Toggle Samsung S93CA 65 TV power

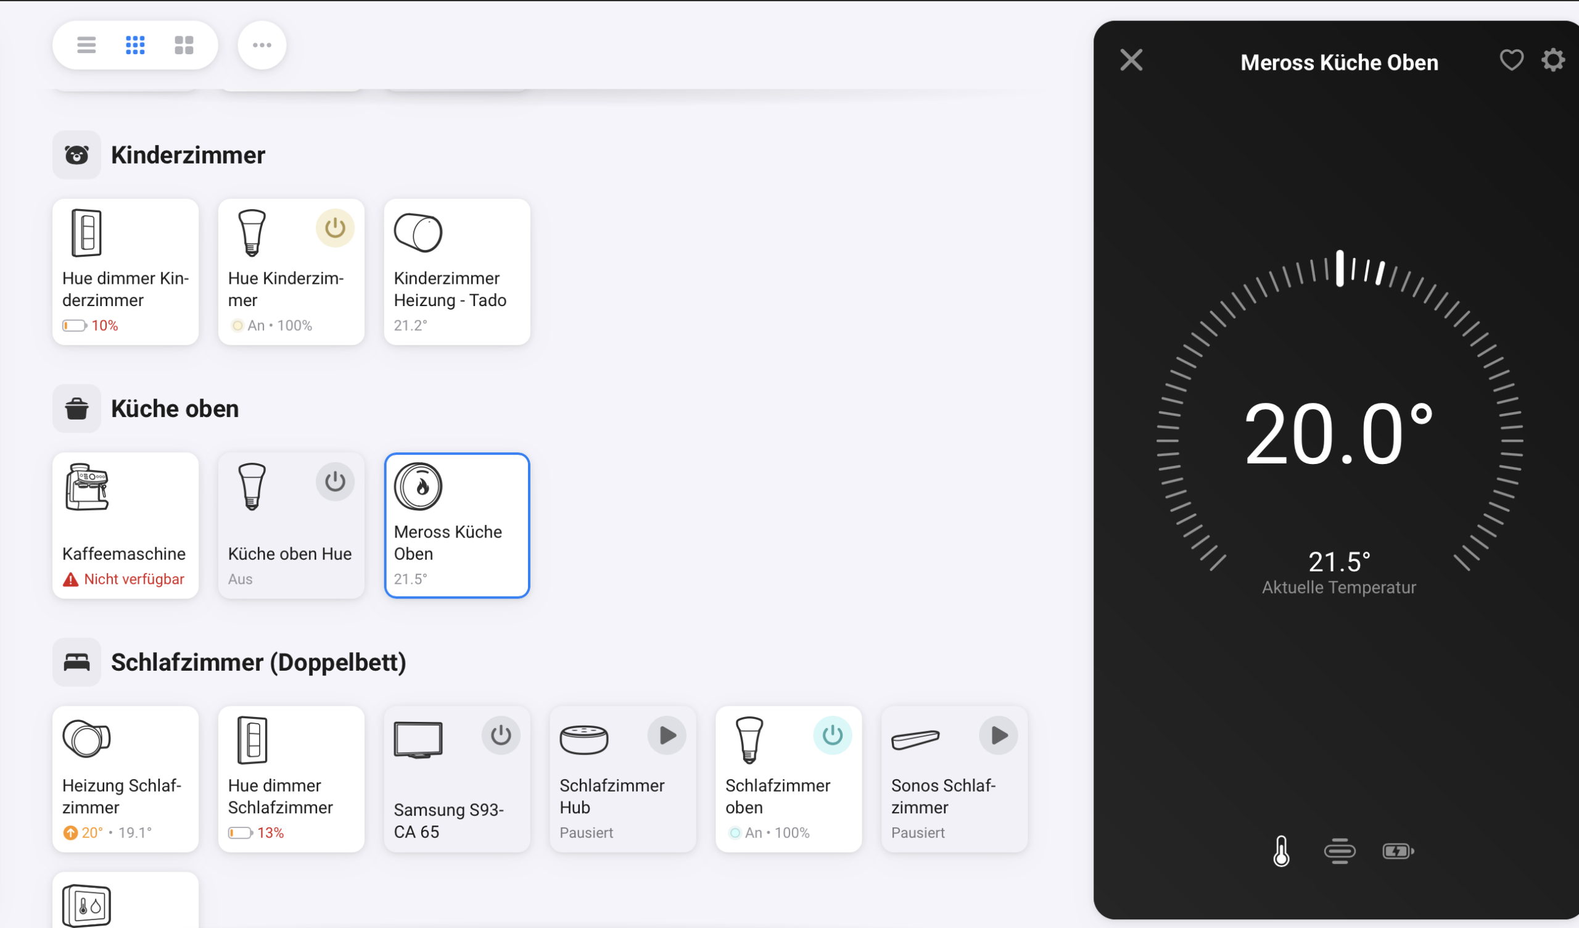tap(501, 735)
